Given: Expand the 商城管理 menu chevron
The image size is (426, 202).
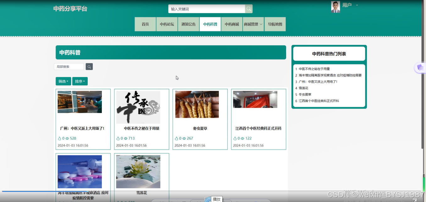Looking at the screenshot, I should pyautogui.click(x=261, y=24).
